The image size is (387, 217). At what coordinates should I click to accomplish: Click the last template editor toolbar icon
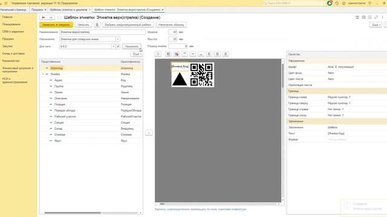[x=226, y=54]
